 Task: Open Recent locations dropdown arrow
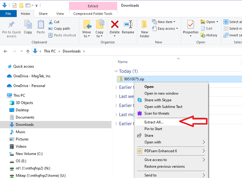(22, 51)
